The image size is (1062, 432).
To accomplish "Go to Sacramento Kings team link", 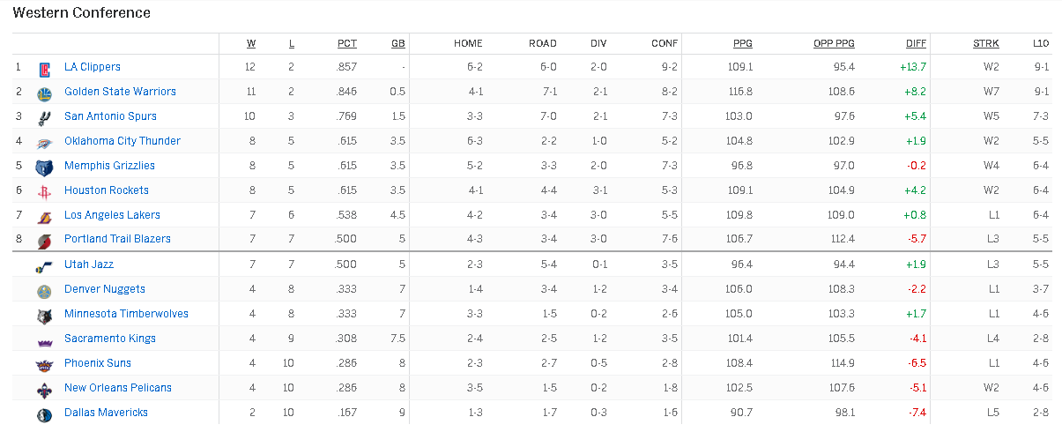I will [x=110, y=339].
